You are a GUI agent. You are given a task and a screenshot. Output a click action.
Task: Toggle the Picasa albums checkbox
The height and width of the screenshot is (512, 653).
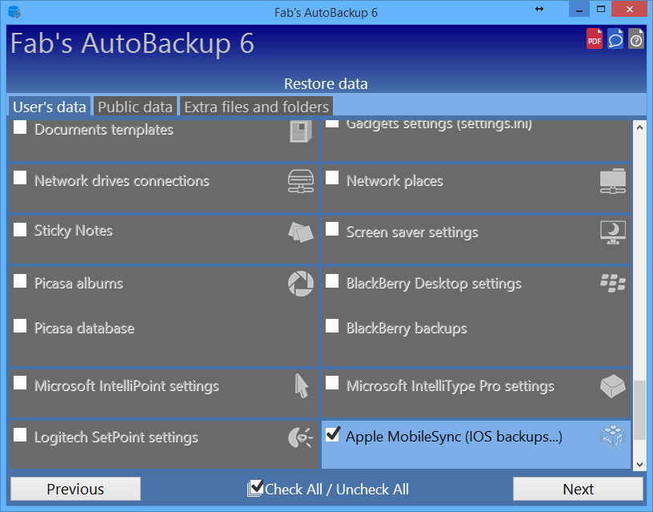(x=20, y=281)
